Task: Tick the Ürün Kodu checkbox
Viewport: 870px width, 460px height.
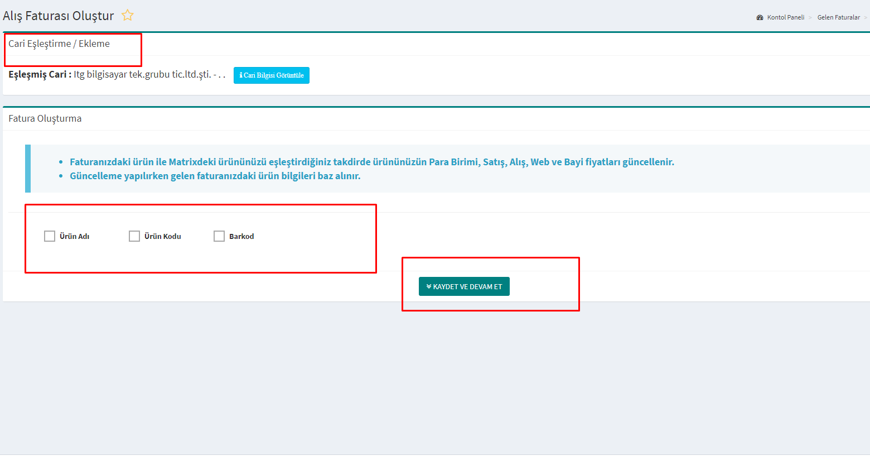Action: click(x=134, y=236)
